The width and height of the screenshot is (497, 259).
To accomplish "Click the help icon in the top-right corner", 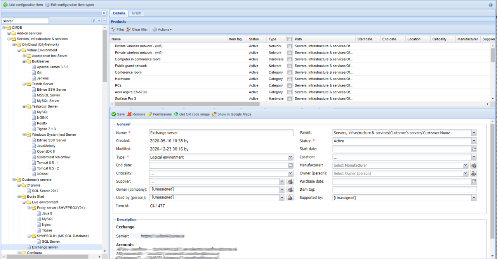I will click(x=490, y=4).
